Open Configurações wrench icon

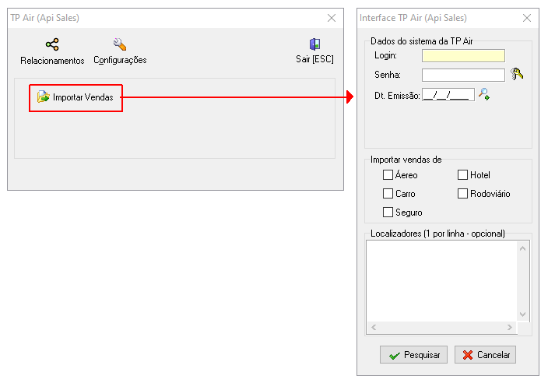(x=120, y=44)
